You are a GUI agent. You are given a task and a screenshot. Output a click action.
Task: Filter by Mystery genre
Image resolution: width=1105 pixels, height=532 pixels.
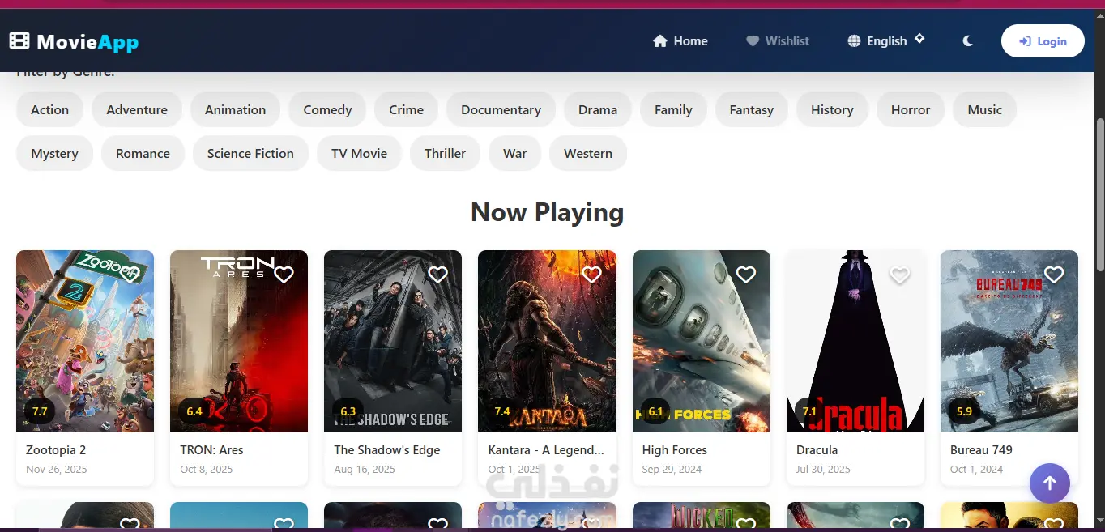pos(54,153)
